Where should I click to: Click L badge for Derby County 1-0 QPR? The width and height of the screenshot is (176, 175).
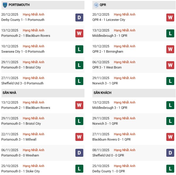pyautogui.click(x=170, y=169)
